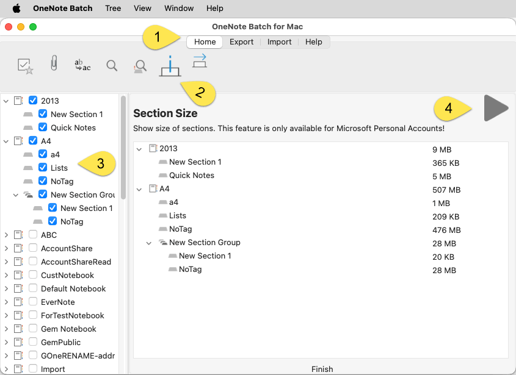Collapse New Section Group in results list
Viewport: 516px width, 375px height.
pos(149,243)
